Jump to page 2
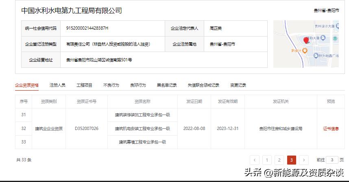This screenshot has height=182, width=349. pos(279,160)
